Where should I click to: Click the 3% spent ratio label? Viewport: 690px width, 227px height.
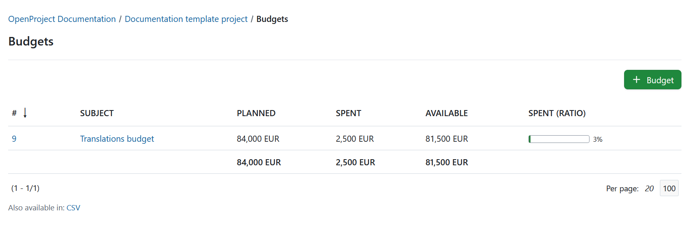tap(598, 139)
